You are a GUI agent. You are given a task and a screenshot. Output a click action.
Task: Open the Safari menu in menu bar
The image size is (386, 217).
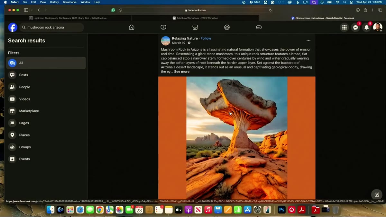point(14,2)
